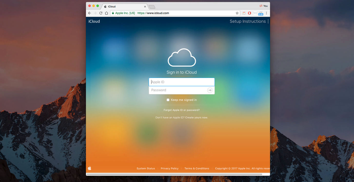The width and height of the screenshot is (354, 182).
Task: Open the You profile button
Action: (x=263, y=6)
